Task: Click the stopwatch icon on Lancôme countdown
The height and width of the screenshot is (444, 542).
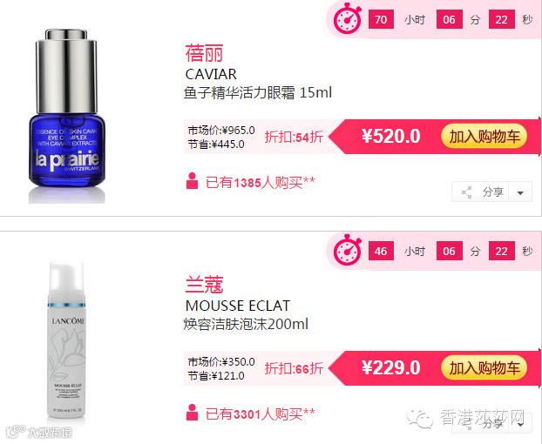Action: pos(348,251)
